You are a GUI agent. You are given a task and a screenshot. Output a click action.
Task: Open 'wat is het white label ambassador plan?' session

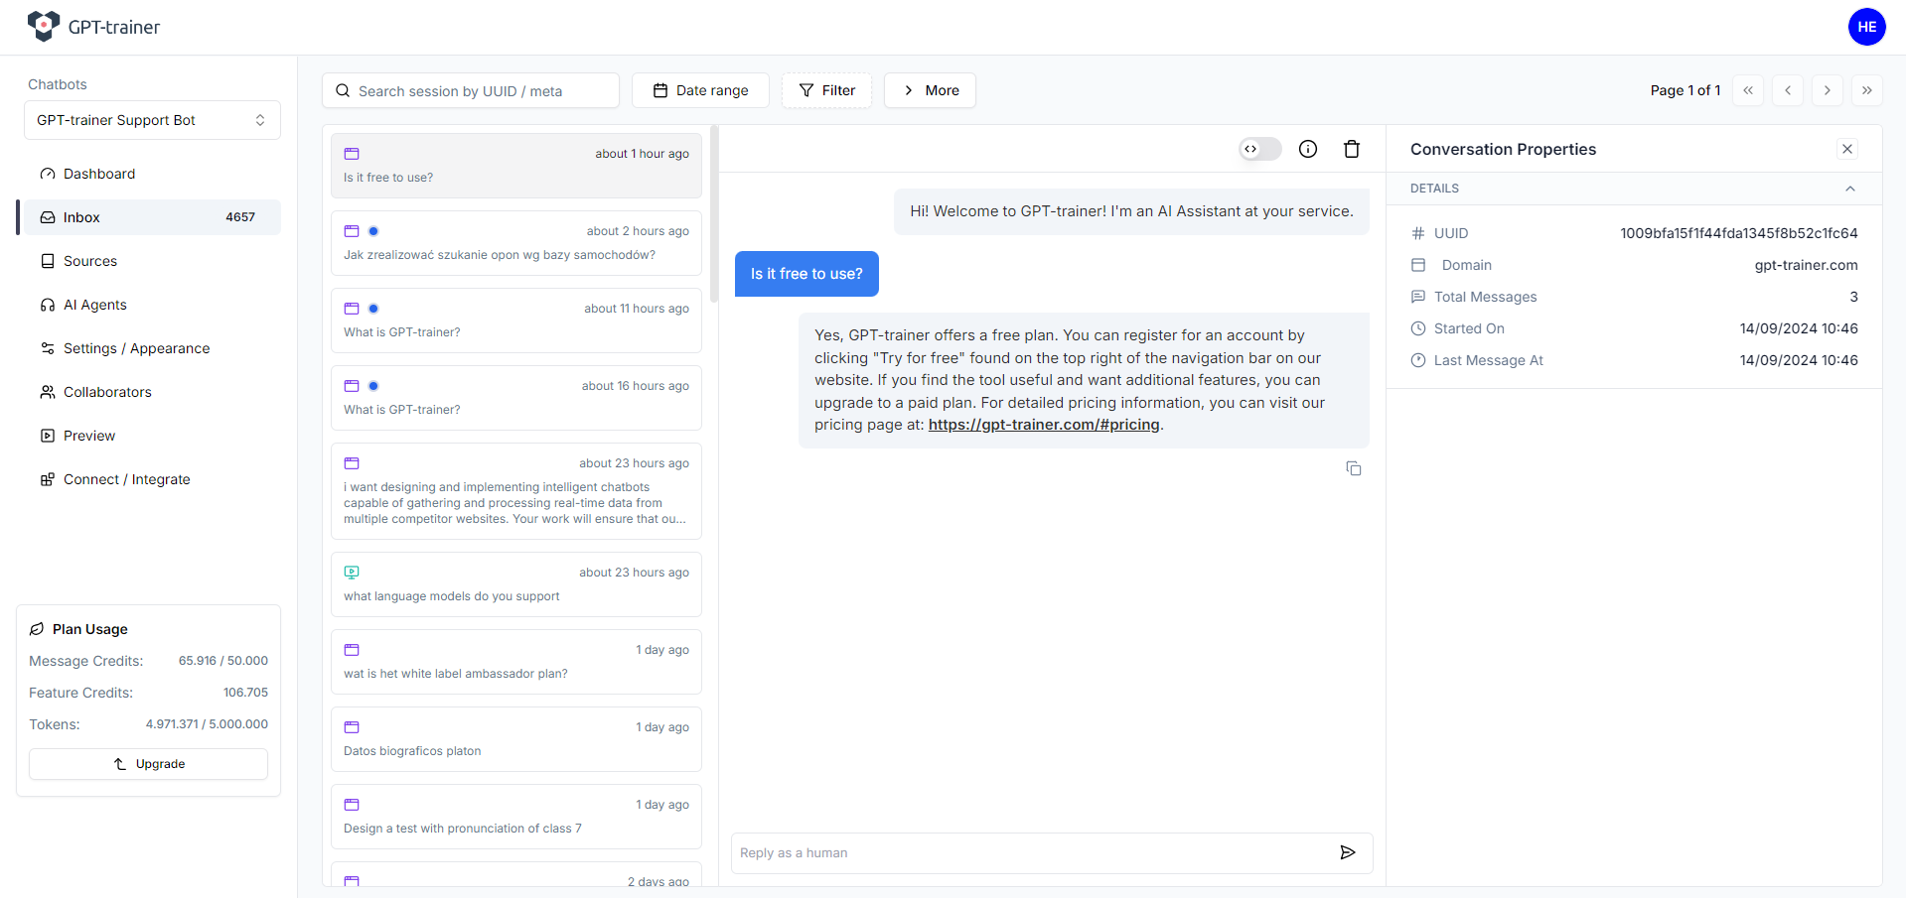(516, 662)
